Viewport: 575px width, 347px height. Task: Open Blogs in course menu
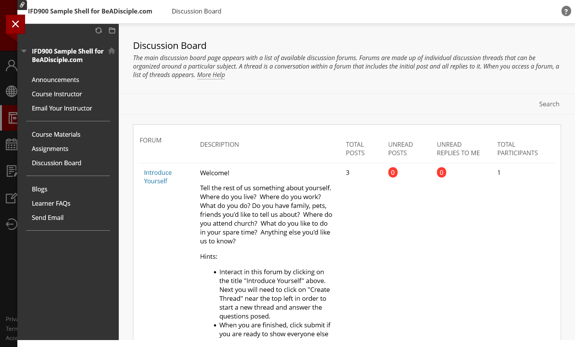coord(40,189)
